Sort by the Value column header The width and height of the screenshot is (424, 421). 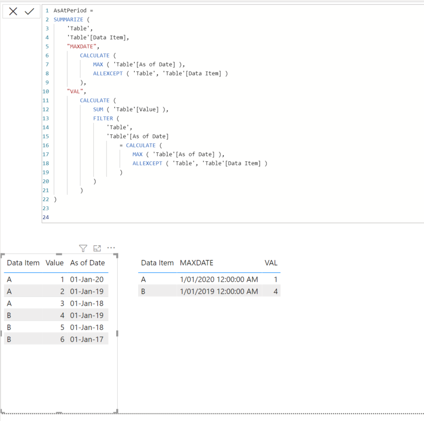pyautogui.click(x=54, y=263)
